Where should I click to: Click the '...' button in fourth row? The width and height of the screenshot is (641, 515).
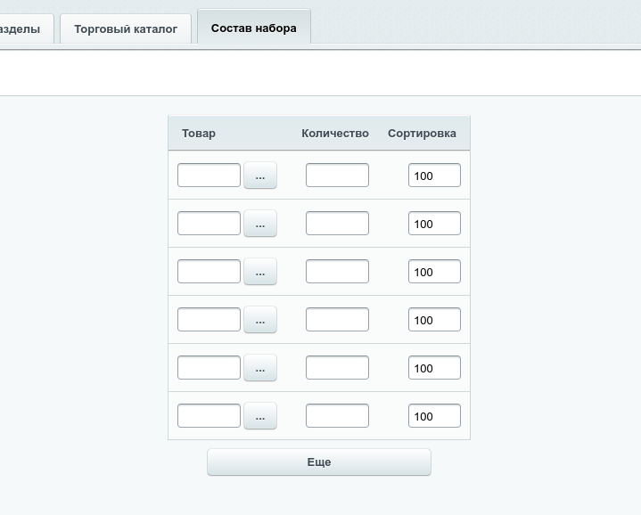(x=260, y=320)
